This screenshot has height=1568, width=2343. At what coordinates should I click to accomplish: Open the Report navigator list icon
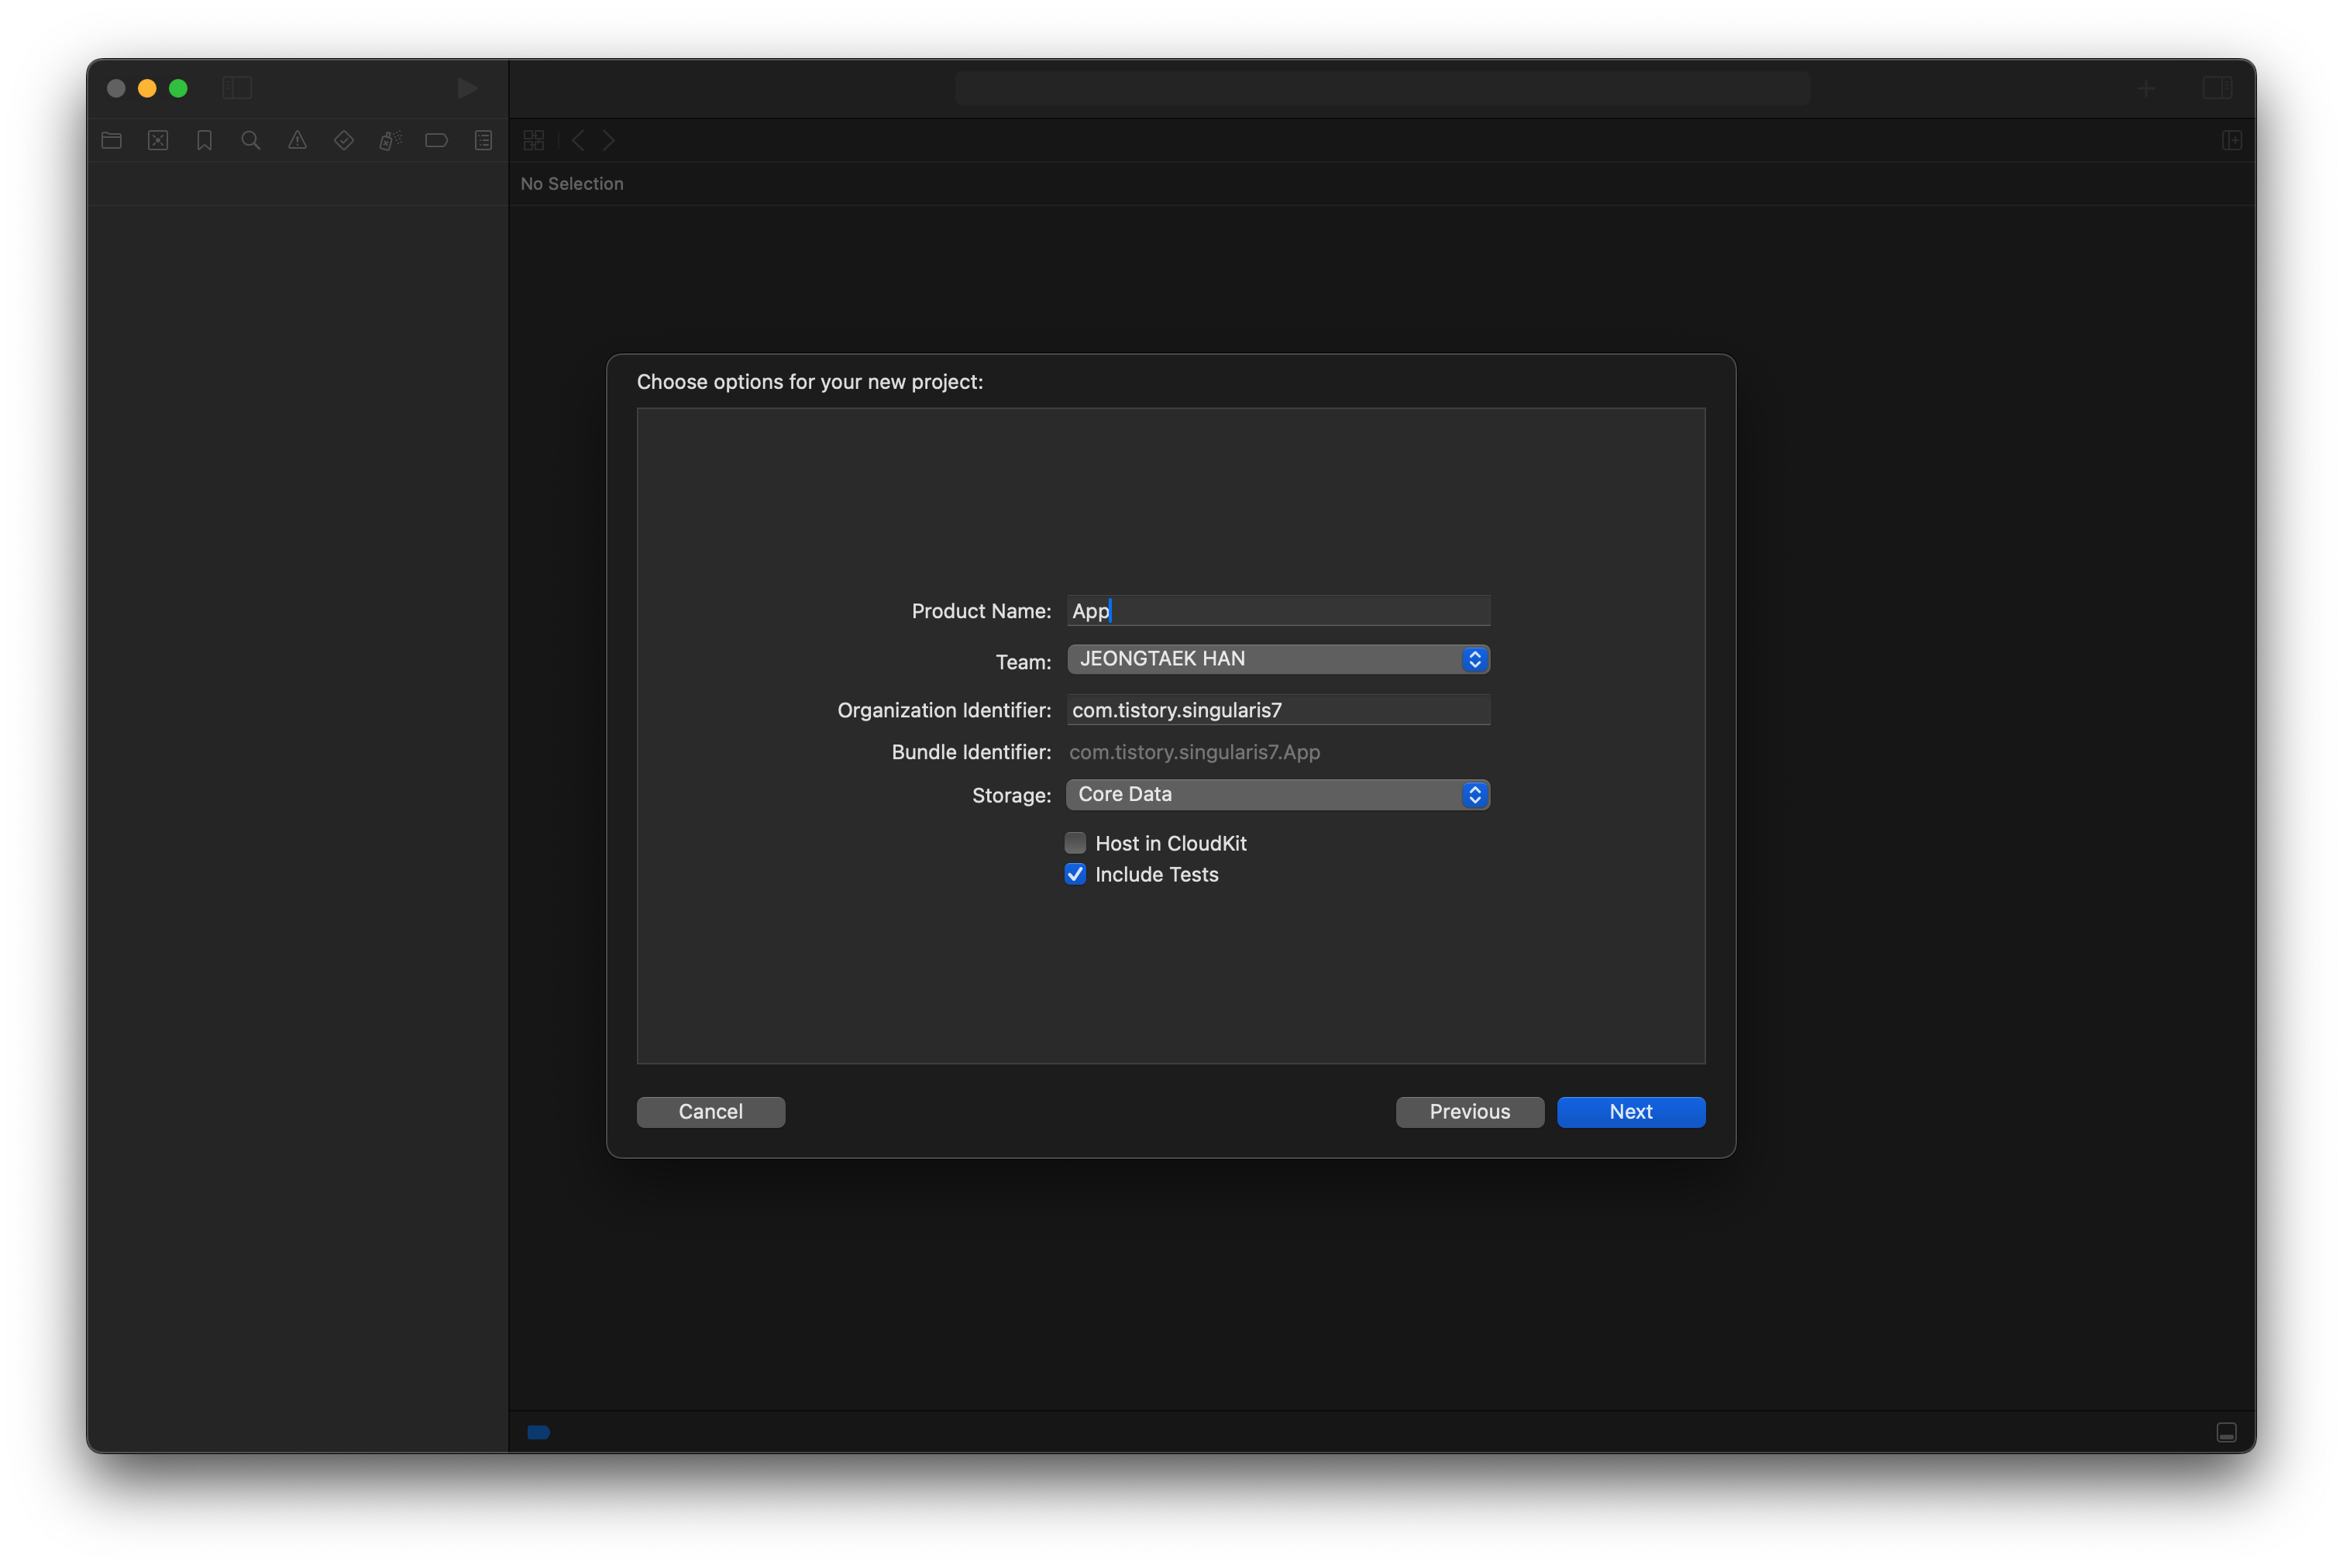(x=483, y=141)
